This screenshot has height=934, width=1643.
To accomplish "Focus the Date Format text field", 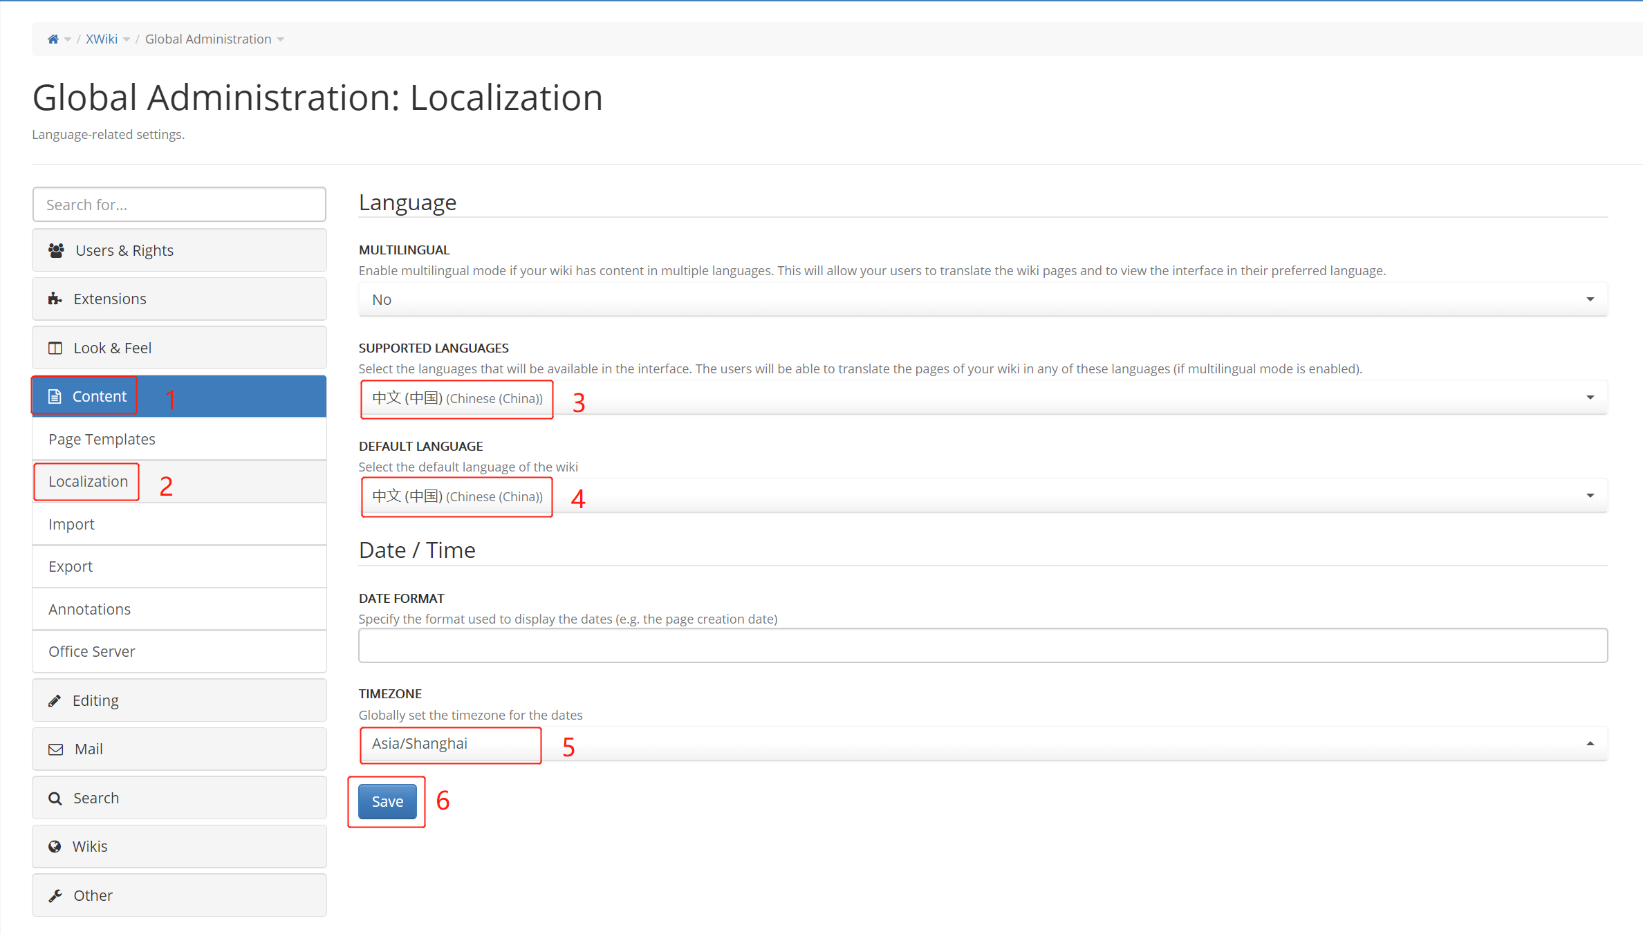I will (x=982, y=646).
